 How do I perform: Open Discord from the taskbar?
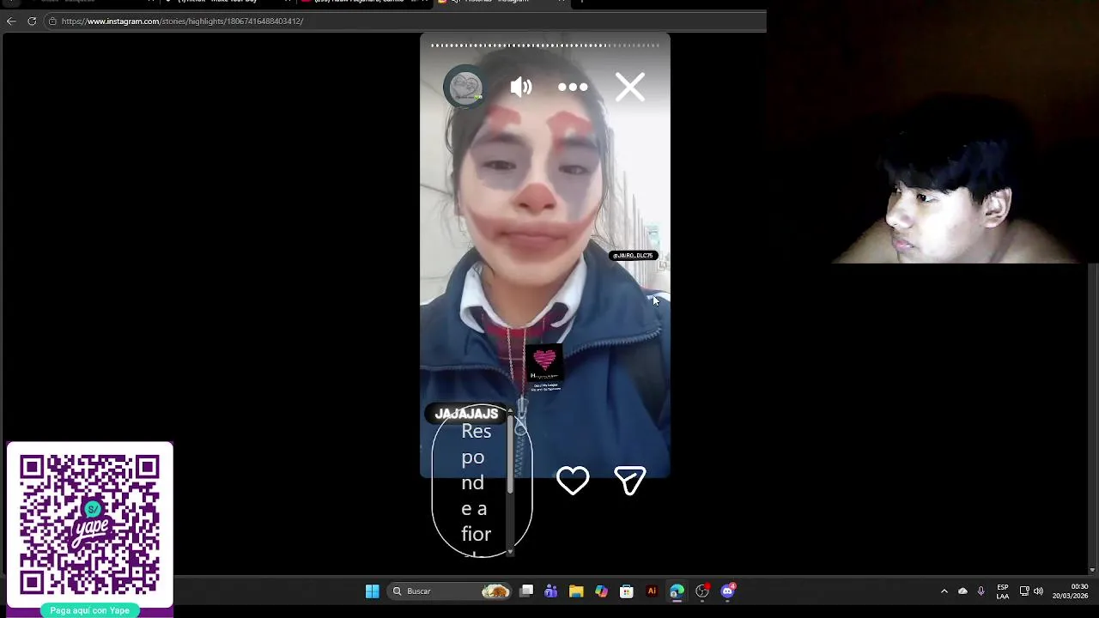[728, 591]
